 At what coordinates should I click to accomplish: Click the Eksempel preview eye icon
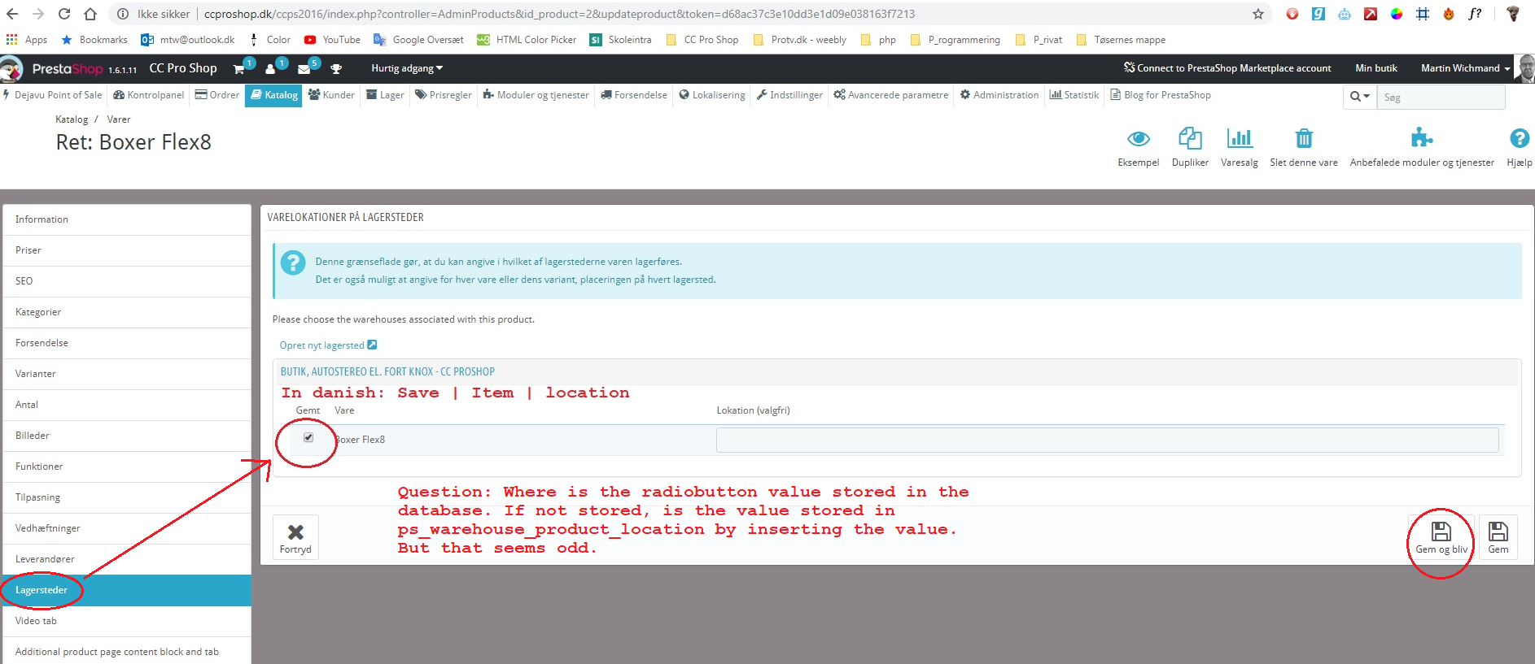point(1139,138)
